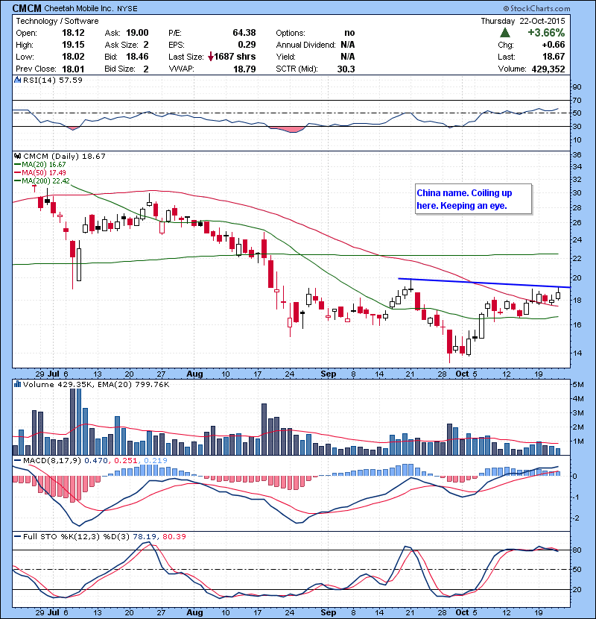Click the RSI indicator mountain icon

(17, 80)
